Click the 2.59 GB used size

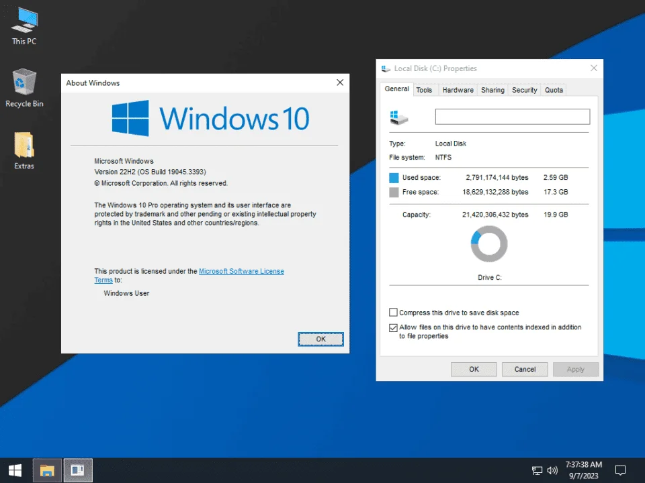[556, 177]
